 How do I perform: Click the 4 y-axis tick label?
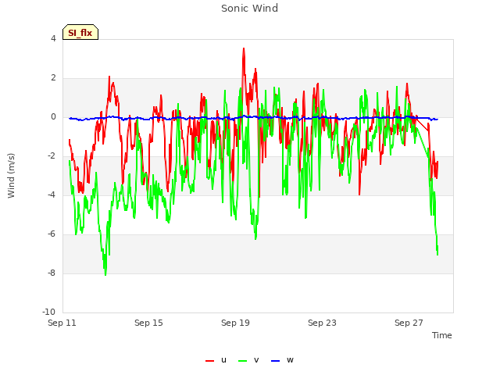pyautogui.click(x=53, y=38)
